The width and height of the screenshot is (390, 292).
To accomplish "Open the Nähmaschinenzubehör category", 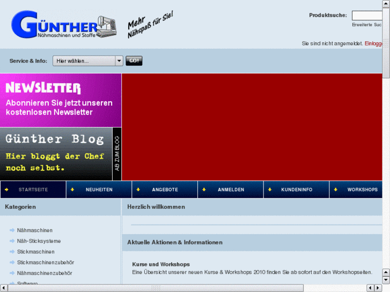I will (45, 273).
